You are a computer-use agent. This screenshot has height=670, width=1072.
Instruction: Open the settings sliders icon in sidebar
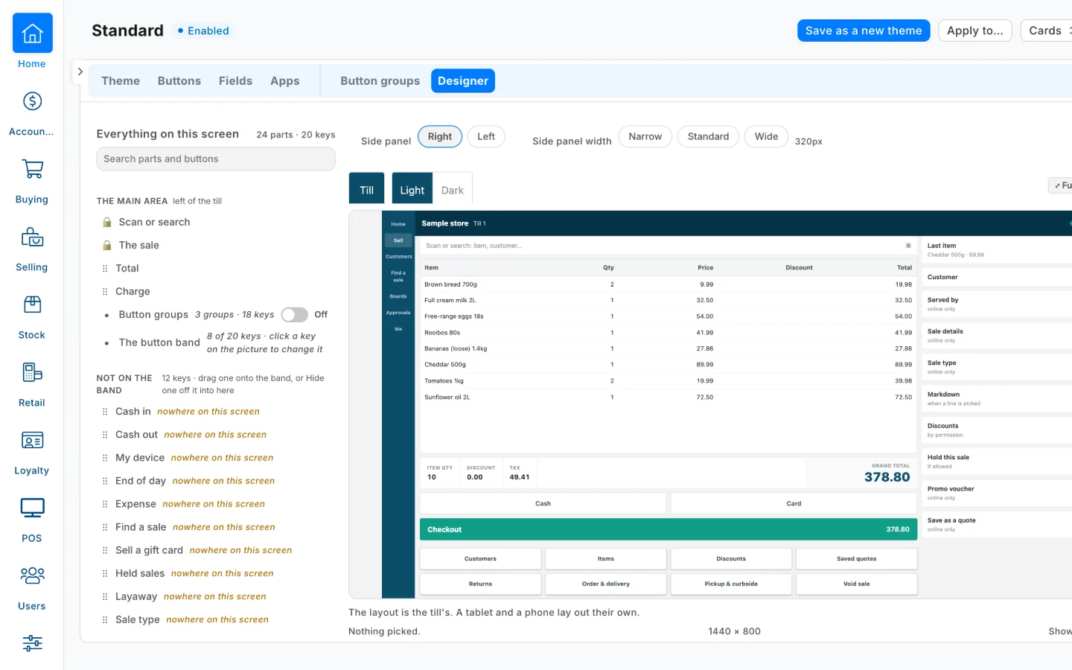(x=32, y=643)
